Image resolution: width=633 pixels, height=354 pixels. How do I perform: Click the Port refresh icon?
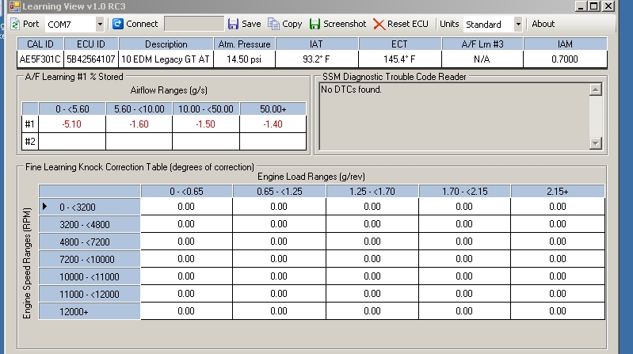[15, 25]
